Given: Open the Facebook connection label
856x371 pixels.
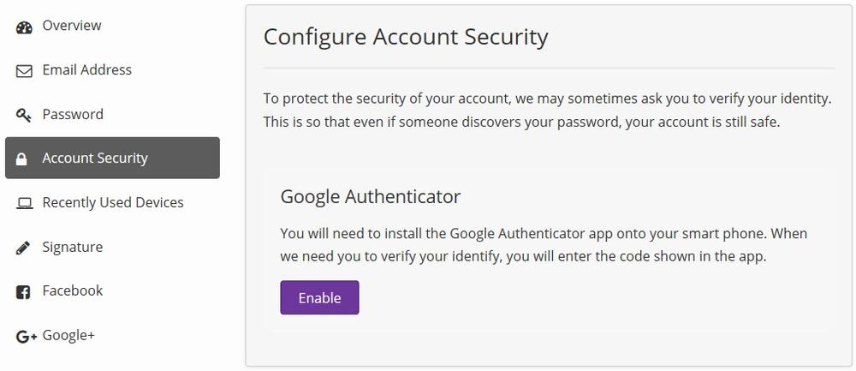Looking at the screenshot, I should pos(73,290).
